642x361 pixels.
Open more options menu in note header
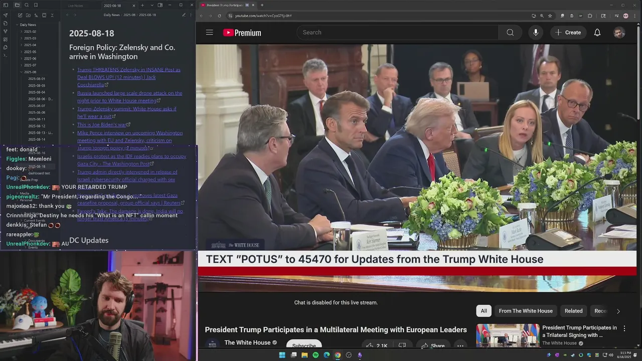191,15
